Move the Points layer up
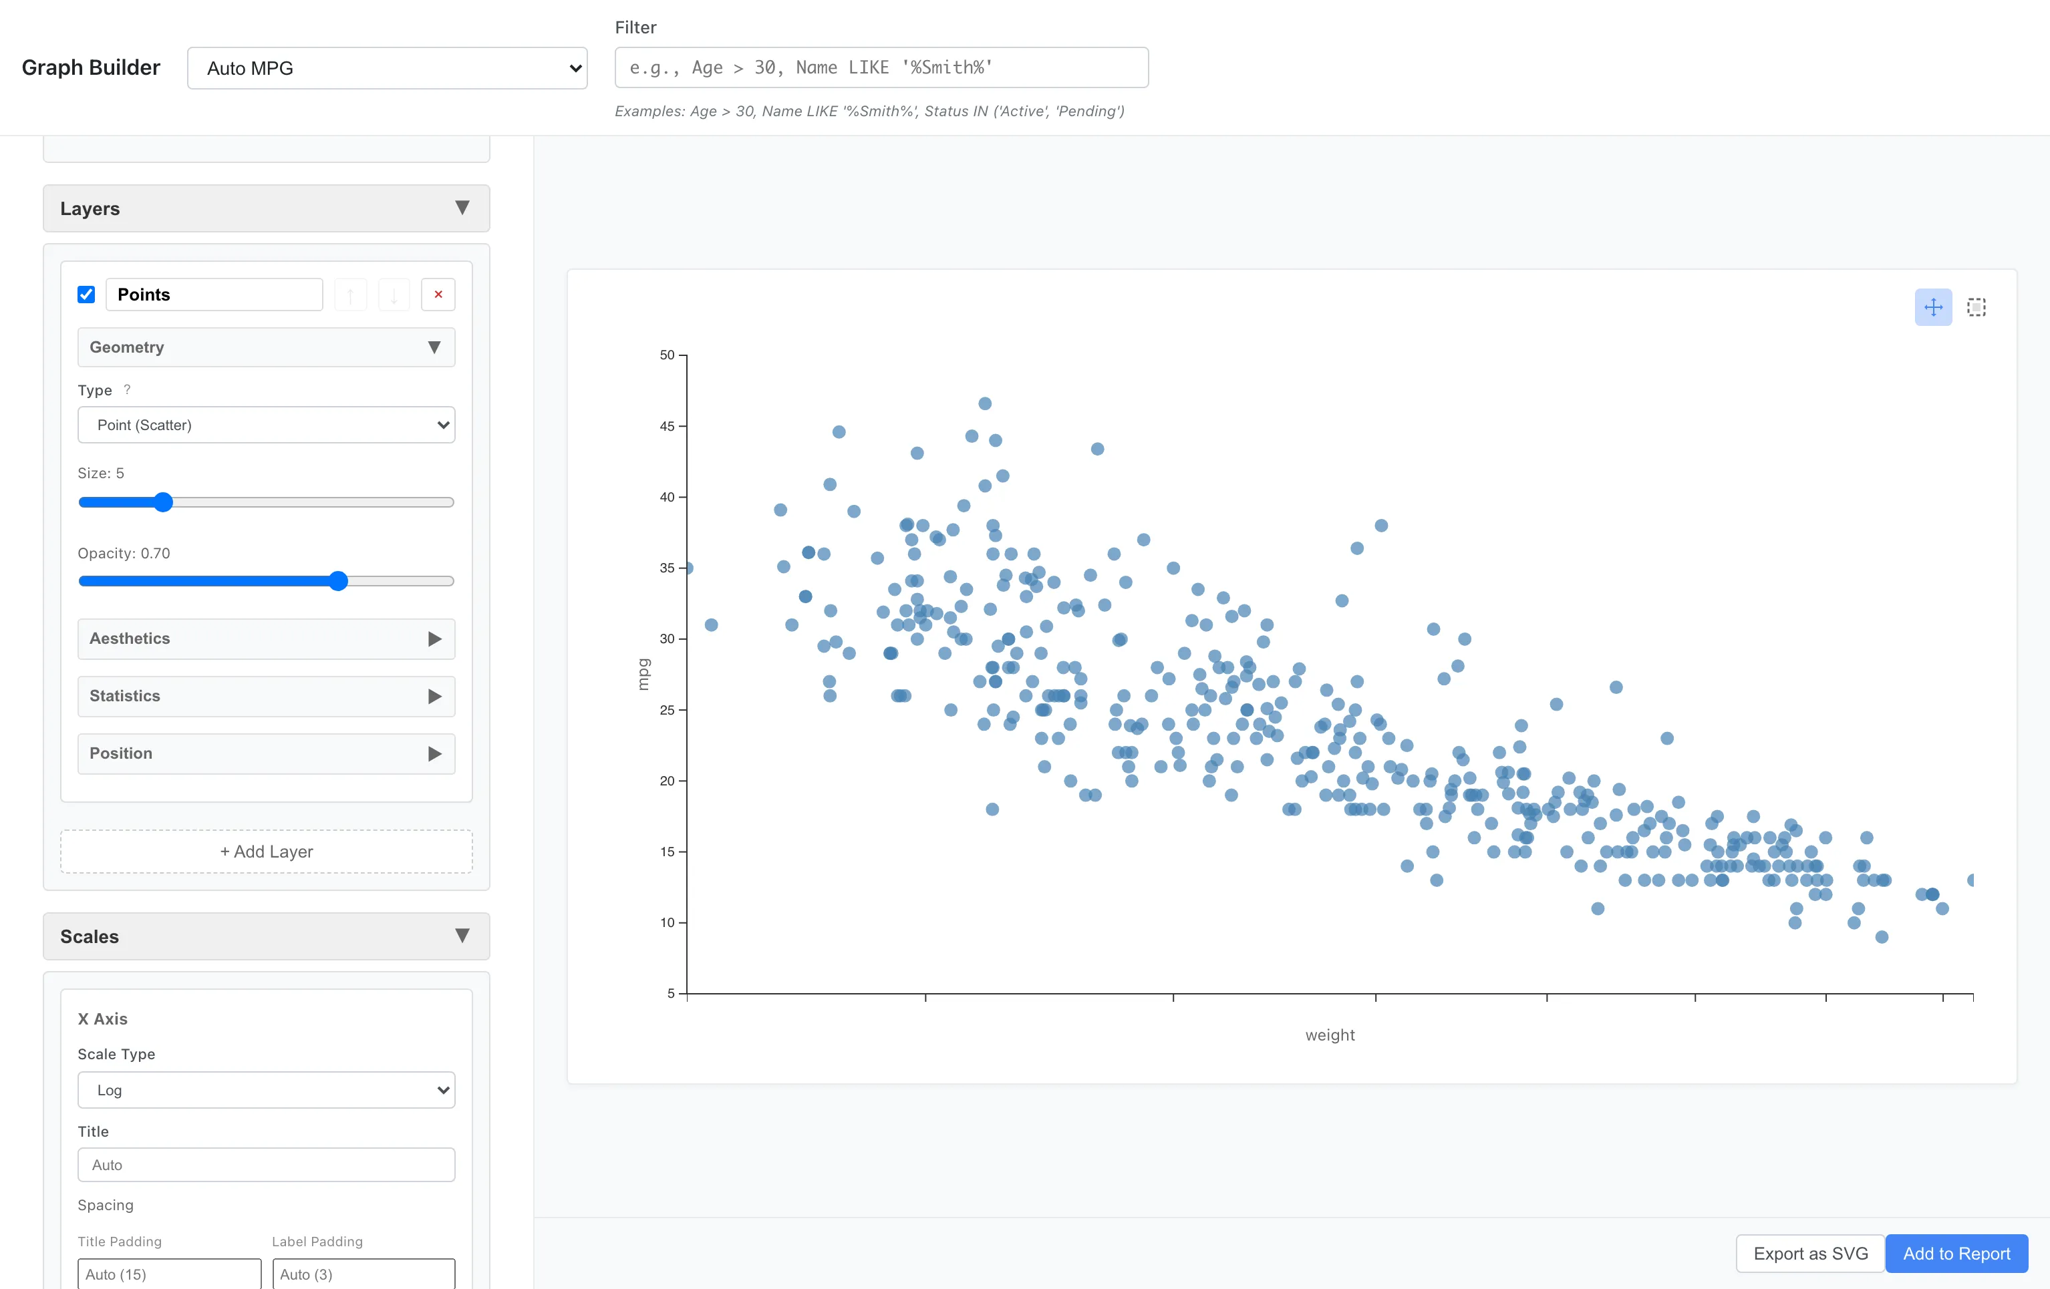The height and width of the screenshot is (1289, 2050). pyautogui.click(x=351, y=294)
